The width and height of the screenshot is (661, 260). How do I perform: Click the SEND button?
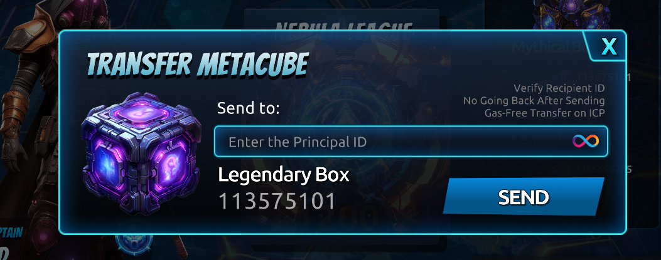pos(524,197)
